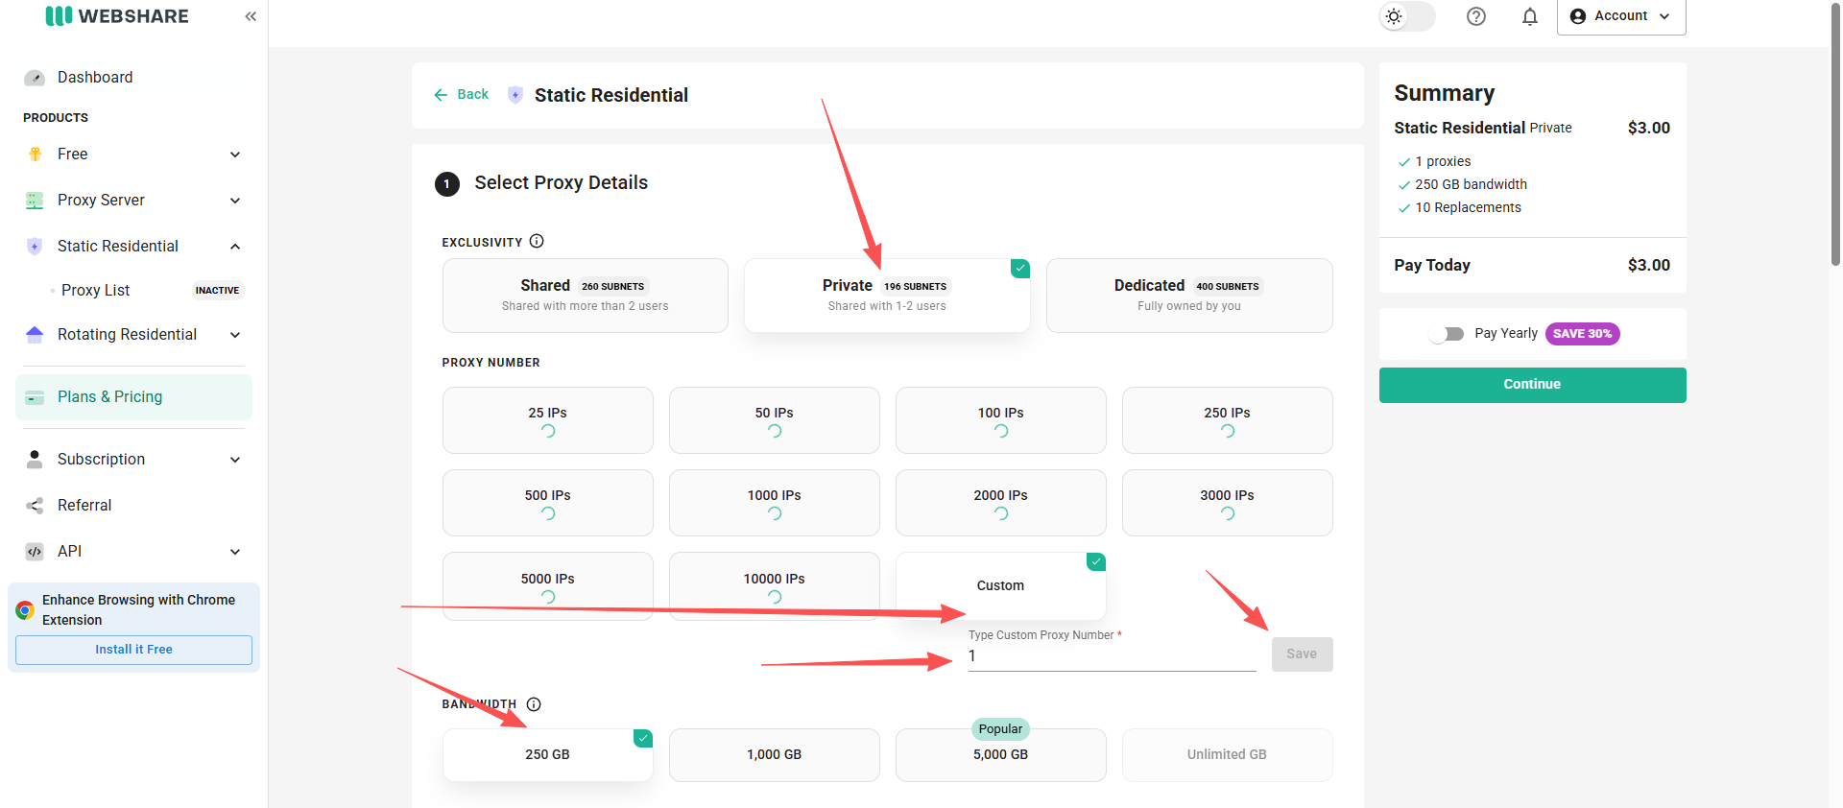This screenshot has height=808, width=1843.
Task: Choose the 100 IPs option
Action: click(1001, 420)
